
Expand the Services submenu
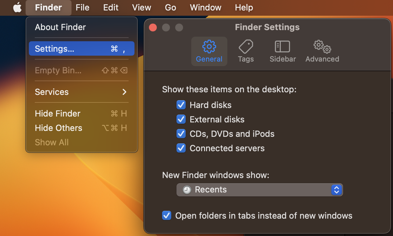(x=82, y=92)
